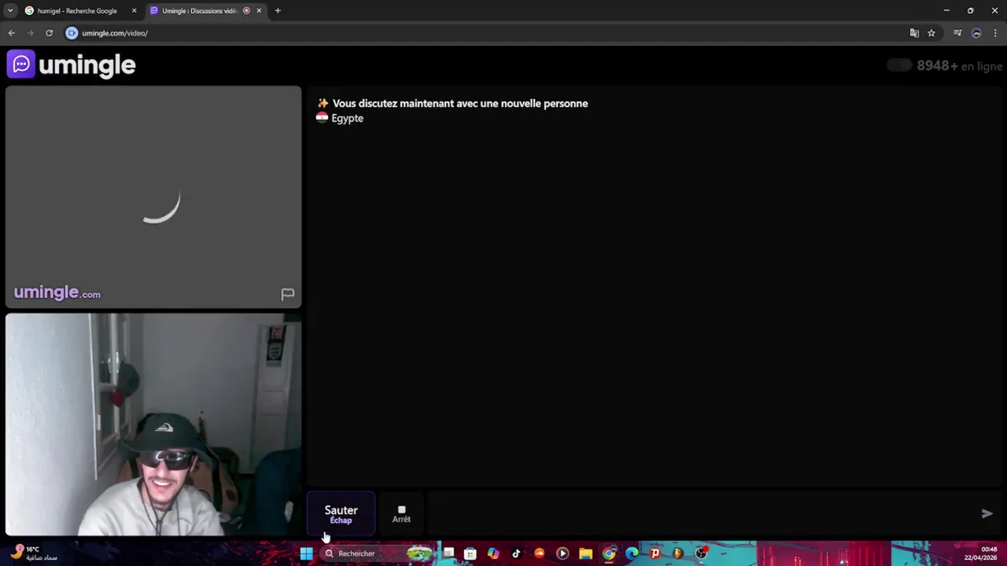Open the Chrome three-dot menu
This screenshot has width=1007, height=566.
tap(995, 33)
